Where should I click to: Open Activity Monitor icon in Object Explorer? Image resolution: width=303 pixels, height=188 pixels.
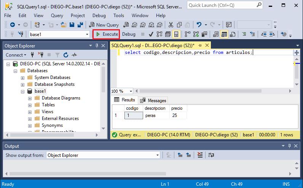[74, 55]
